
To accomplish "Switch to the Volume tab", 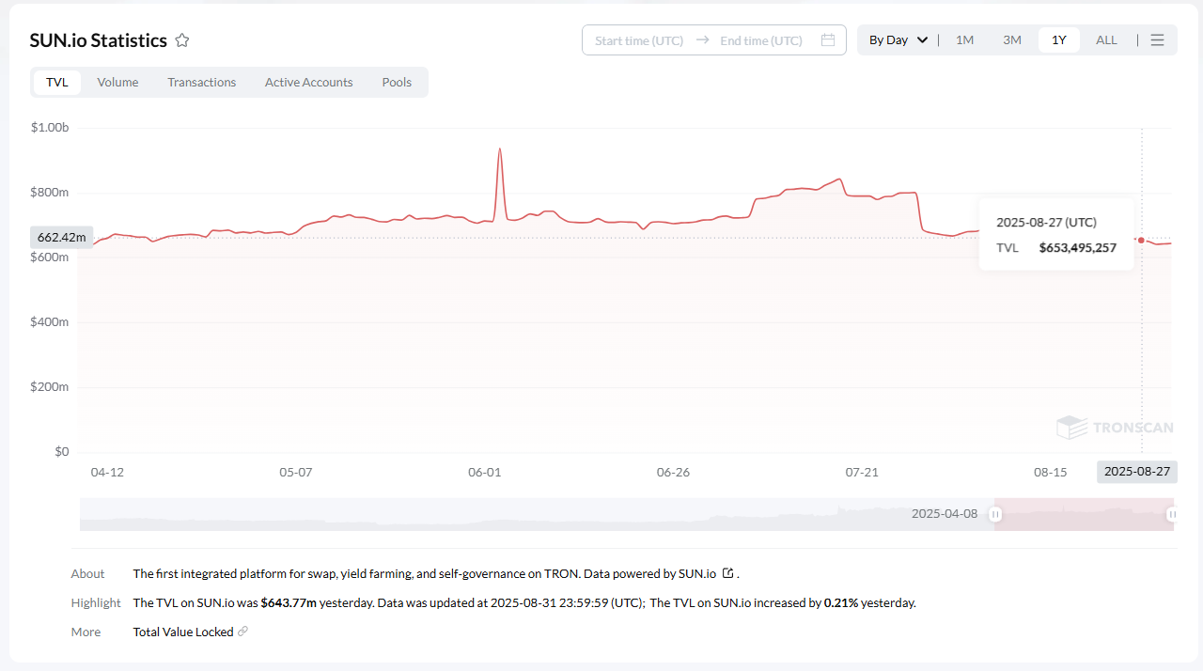I will (117, 83).
